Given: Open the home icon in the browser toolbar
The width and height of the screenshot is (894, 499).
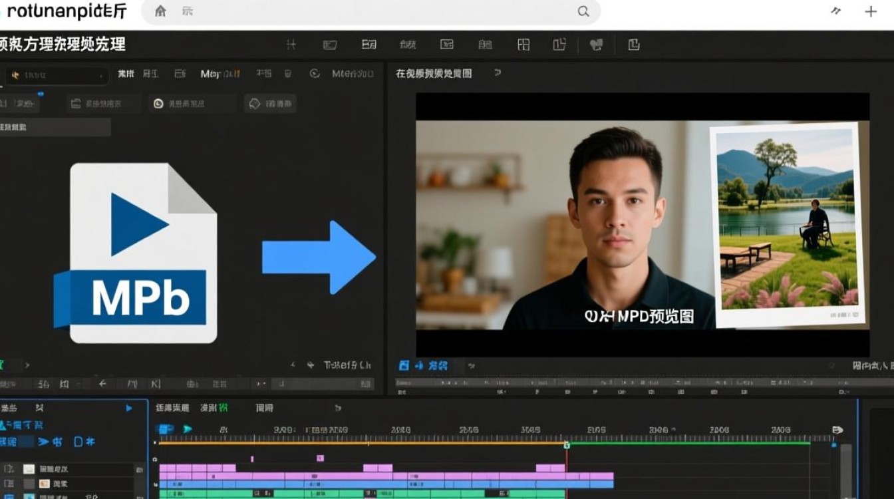Looking at the screenshot, I should [x=160, y=11].
